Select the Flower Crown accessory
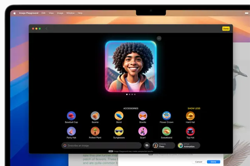The width and height of the screenshot is (250, 166). [x=166, y=116]
